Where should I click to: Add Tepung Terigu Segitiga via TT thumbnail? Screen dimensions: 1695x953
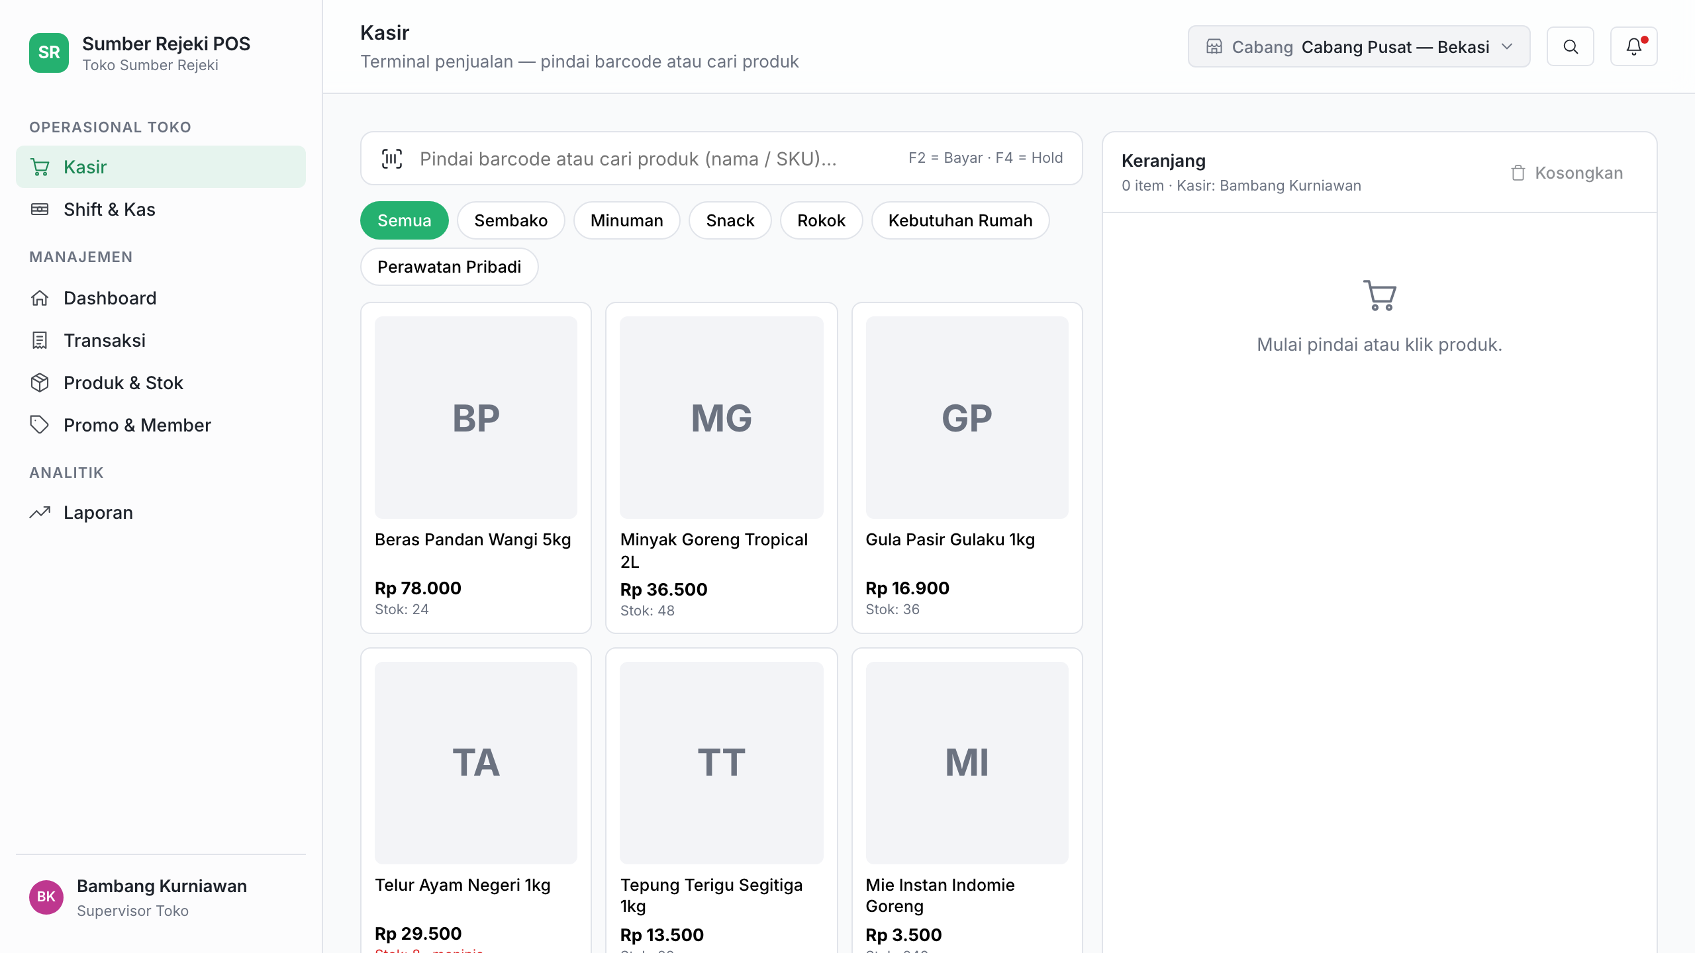(x=722, y=763)
